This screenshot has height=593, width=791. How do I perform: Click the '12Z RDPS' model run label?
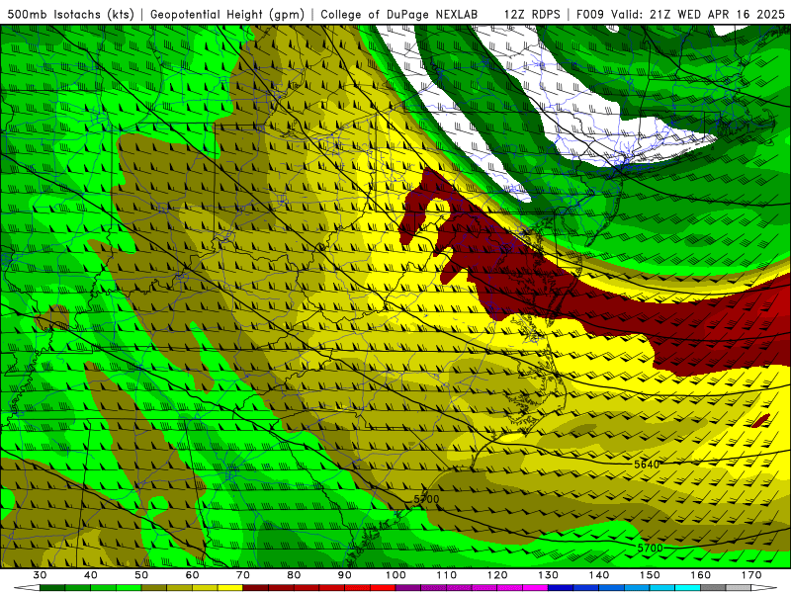point(532,15)
